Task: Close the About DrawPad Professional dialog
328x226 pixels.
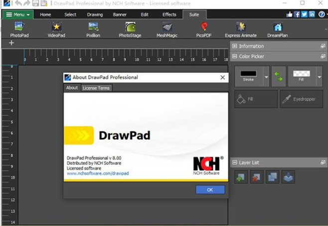Action: tap(222, 78)
